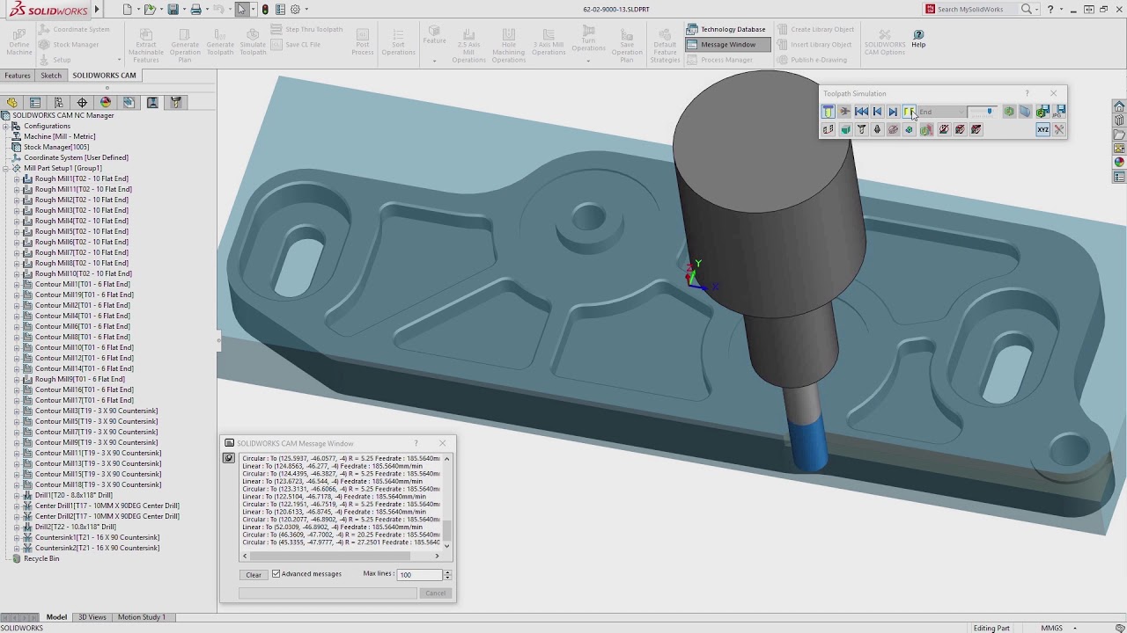Step simulation backward one move
This screenshot has width=1127, height=633.
click(x=877, y=112)
